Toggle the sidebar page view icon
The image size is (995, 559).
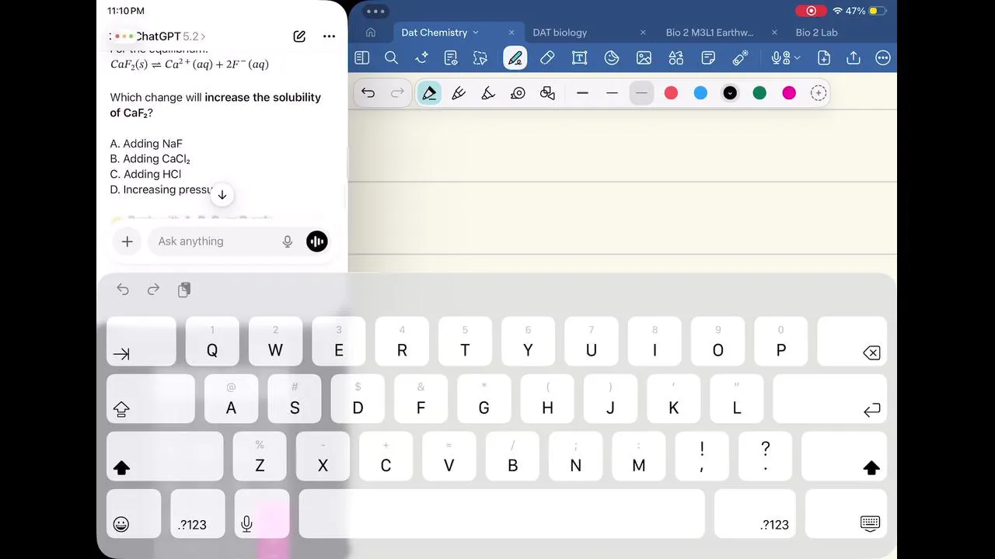point(361,58)
